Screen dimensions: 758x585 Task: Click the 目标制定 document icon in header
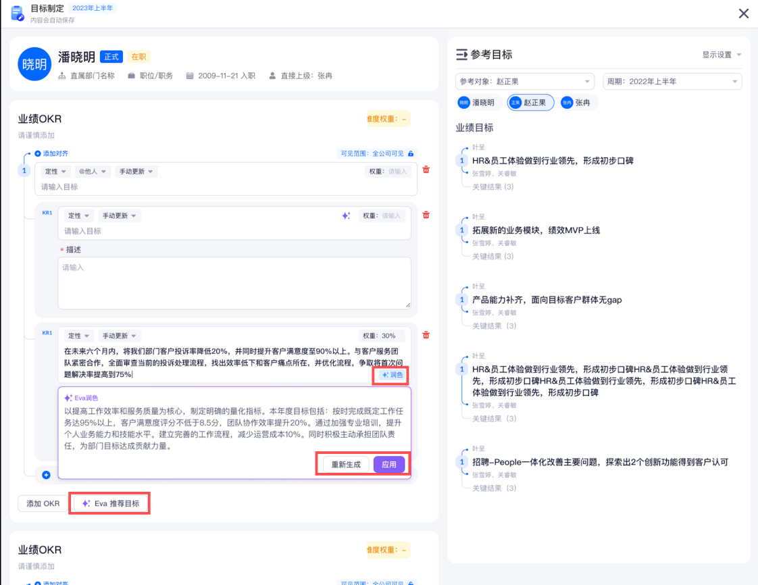17,13
